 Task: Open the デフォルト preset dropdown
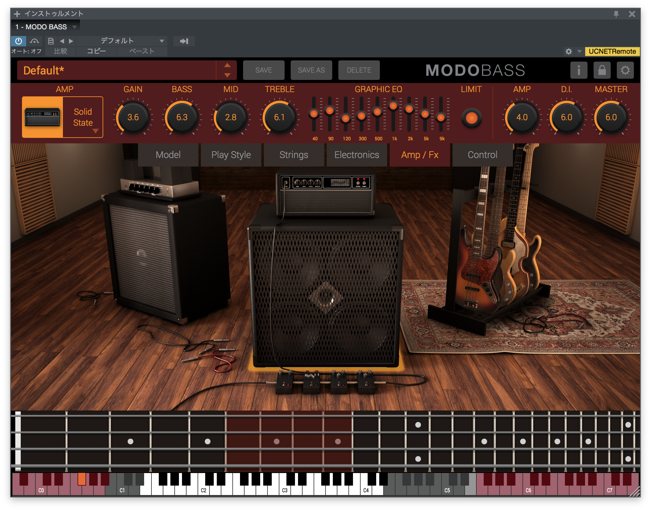pyautogui.click(x=122, y=41)
